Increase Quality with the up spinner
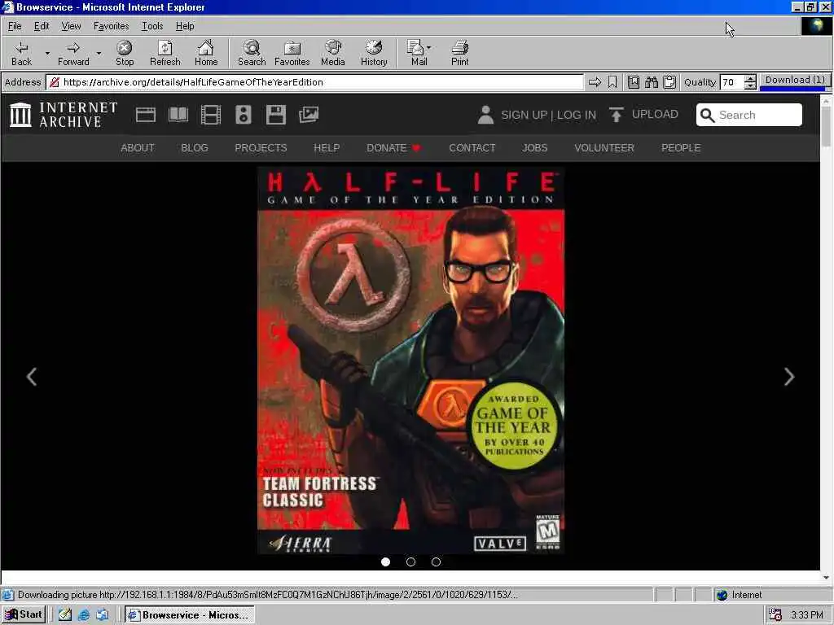 750,78
